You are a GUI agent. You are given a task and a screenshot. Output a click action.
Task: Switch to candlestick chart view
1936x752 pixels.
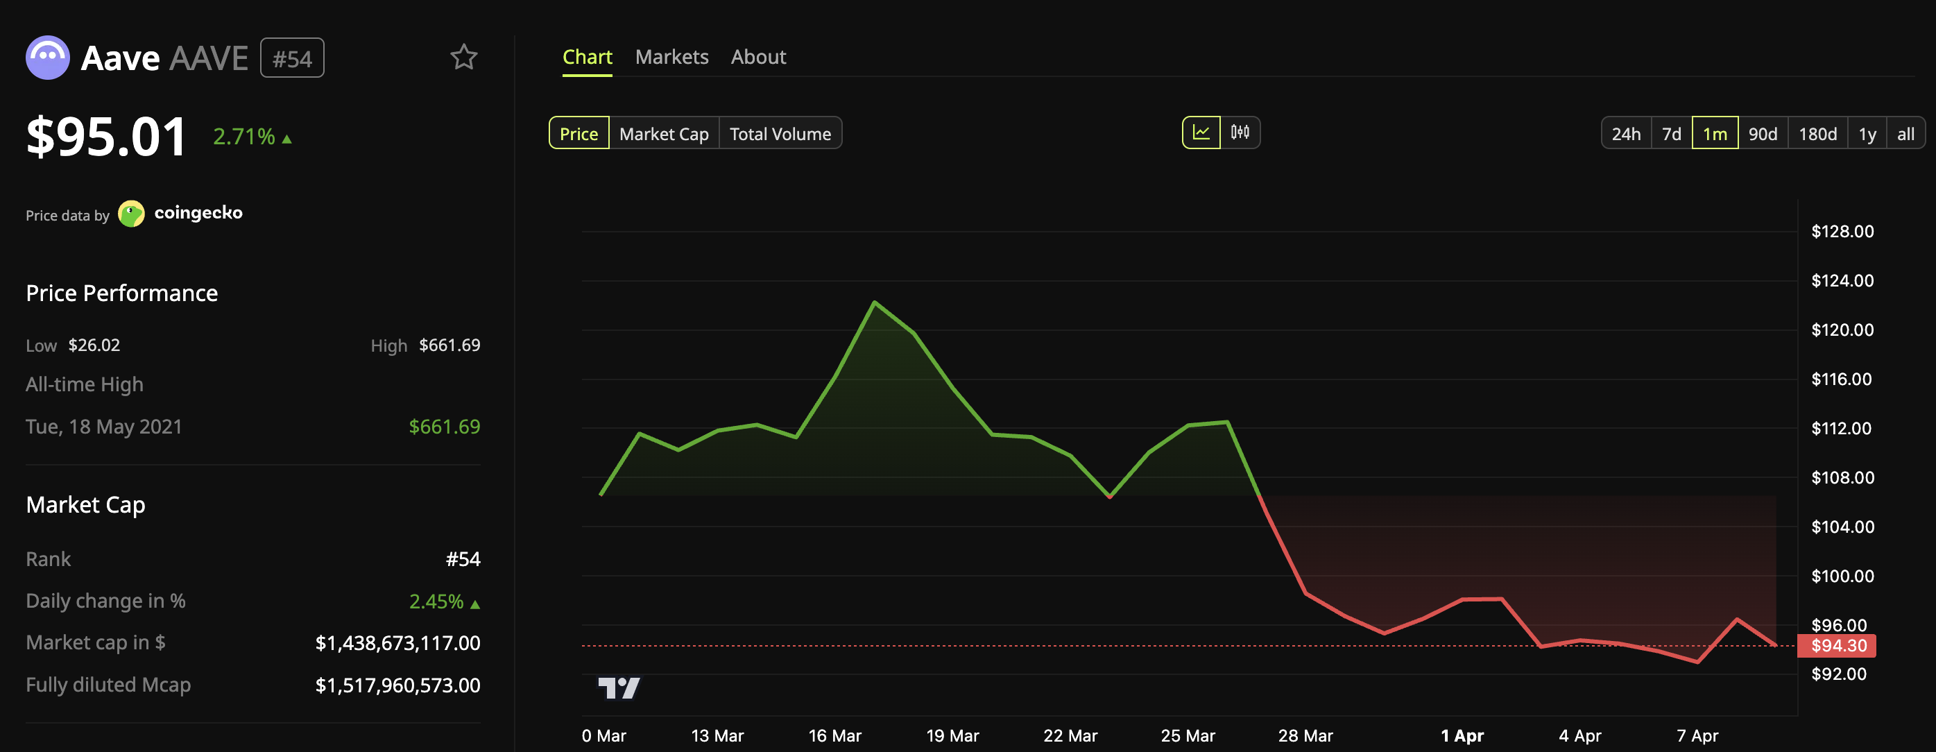click(x=1240, y=133)
